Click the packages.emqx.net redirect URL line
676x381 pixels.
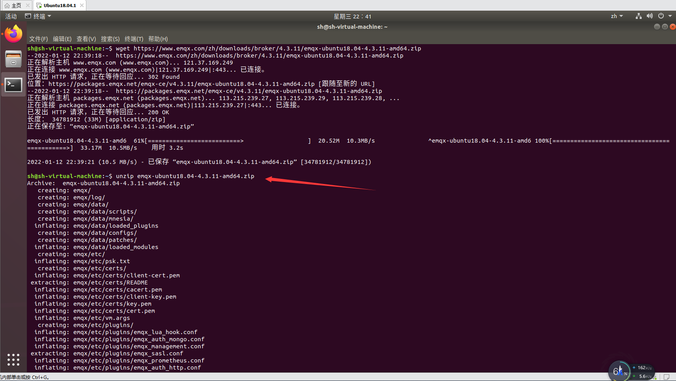[201, 84]
